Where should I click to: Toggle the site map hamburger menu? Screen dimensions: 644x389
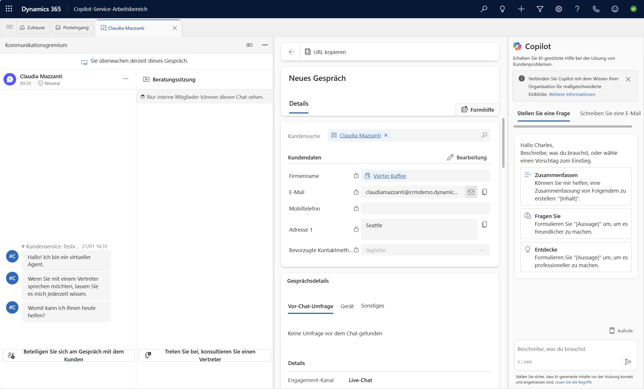pos(10,27)
